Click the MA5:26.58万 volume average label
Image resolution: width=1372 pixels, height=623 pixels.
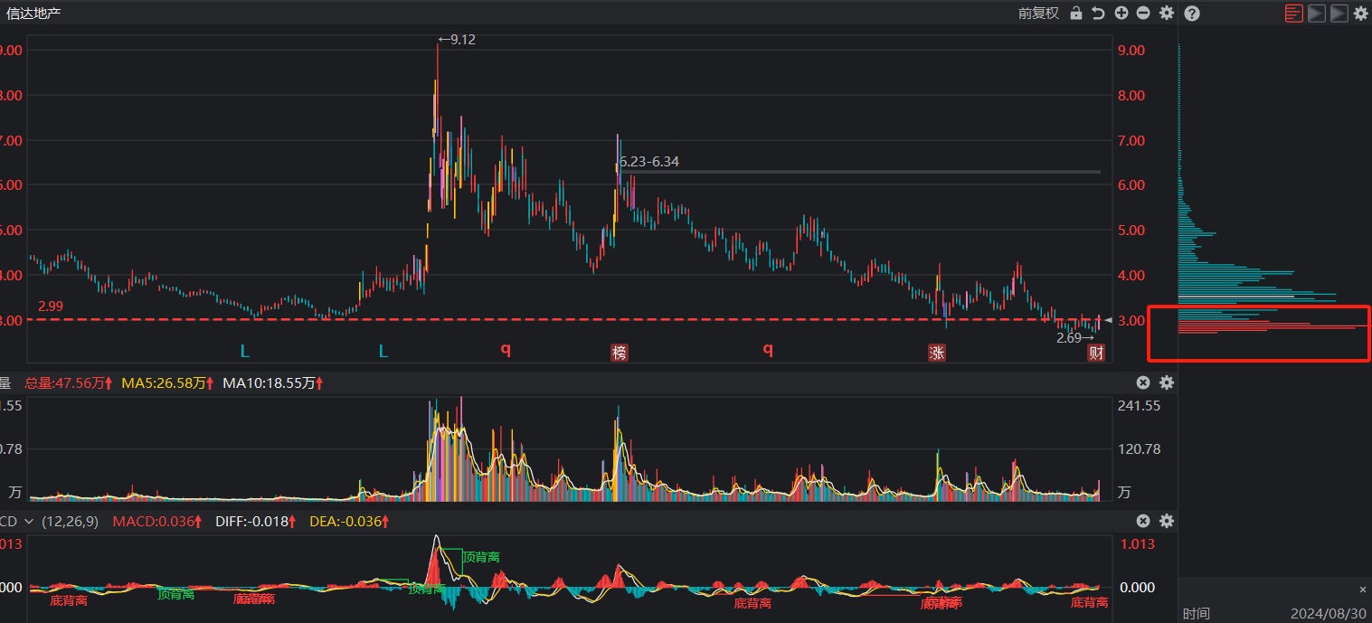click(x=167, y=383)
